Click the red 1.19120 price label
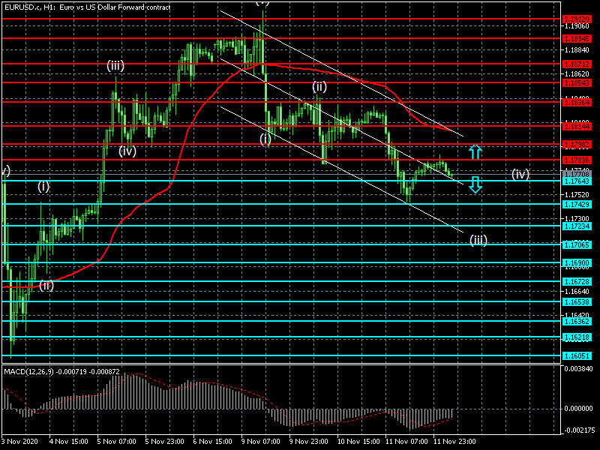The width and height of the screenshot is (600, 450). pyautogui.click(x=577, y=19)
